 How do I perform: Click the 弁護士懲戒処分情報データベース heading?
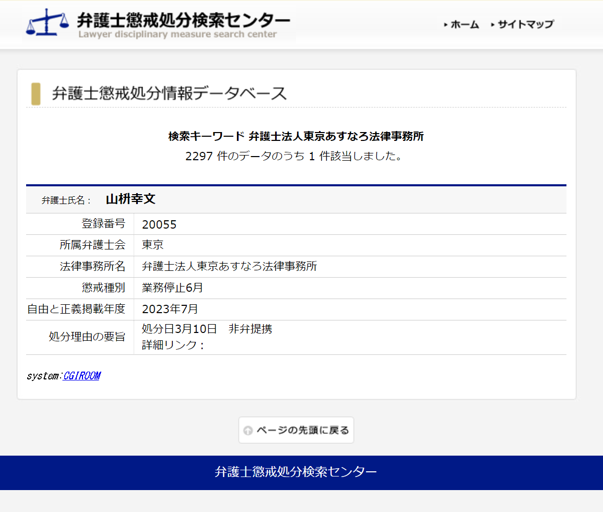tap(170, 93)
